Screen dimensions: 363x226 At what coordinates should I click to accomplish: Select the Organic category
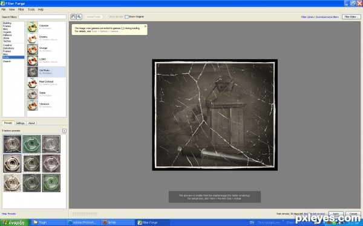click(7, 32)
